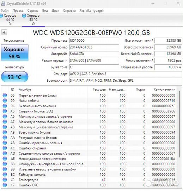Click the total hours value 10009 ч
The height and width of the screenshot is (191, 183).
click(x=168, y=67)
